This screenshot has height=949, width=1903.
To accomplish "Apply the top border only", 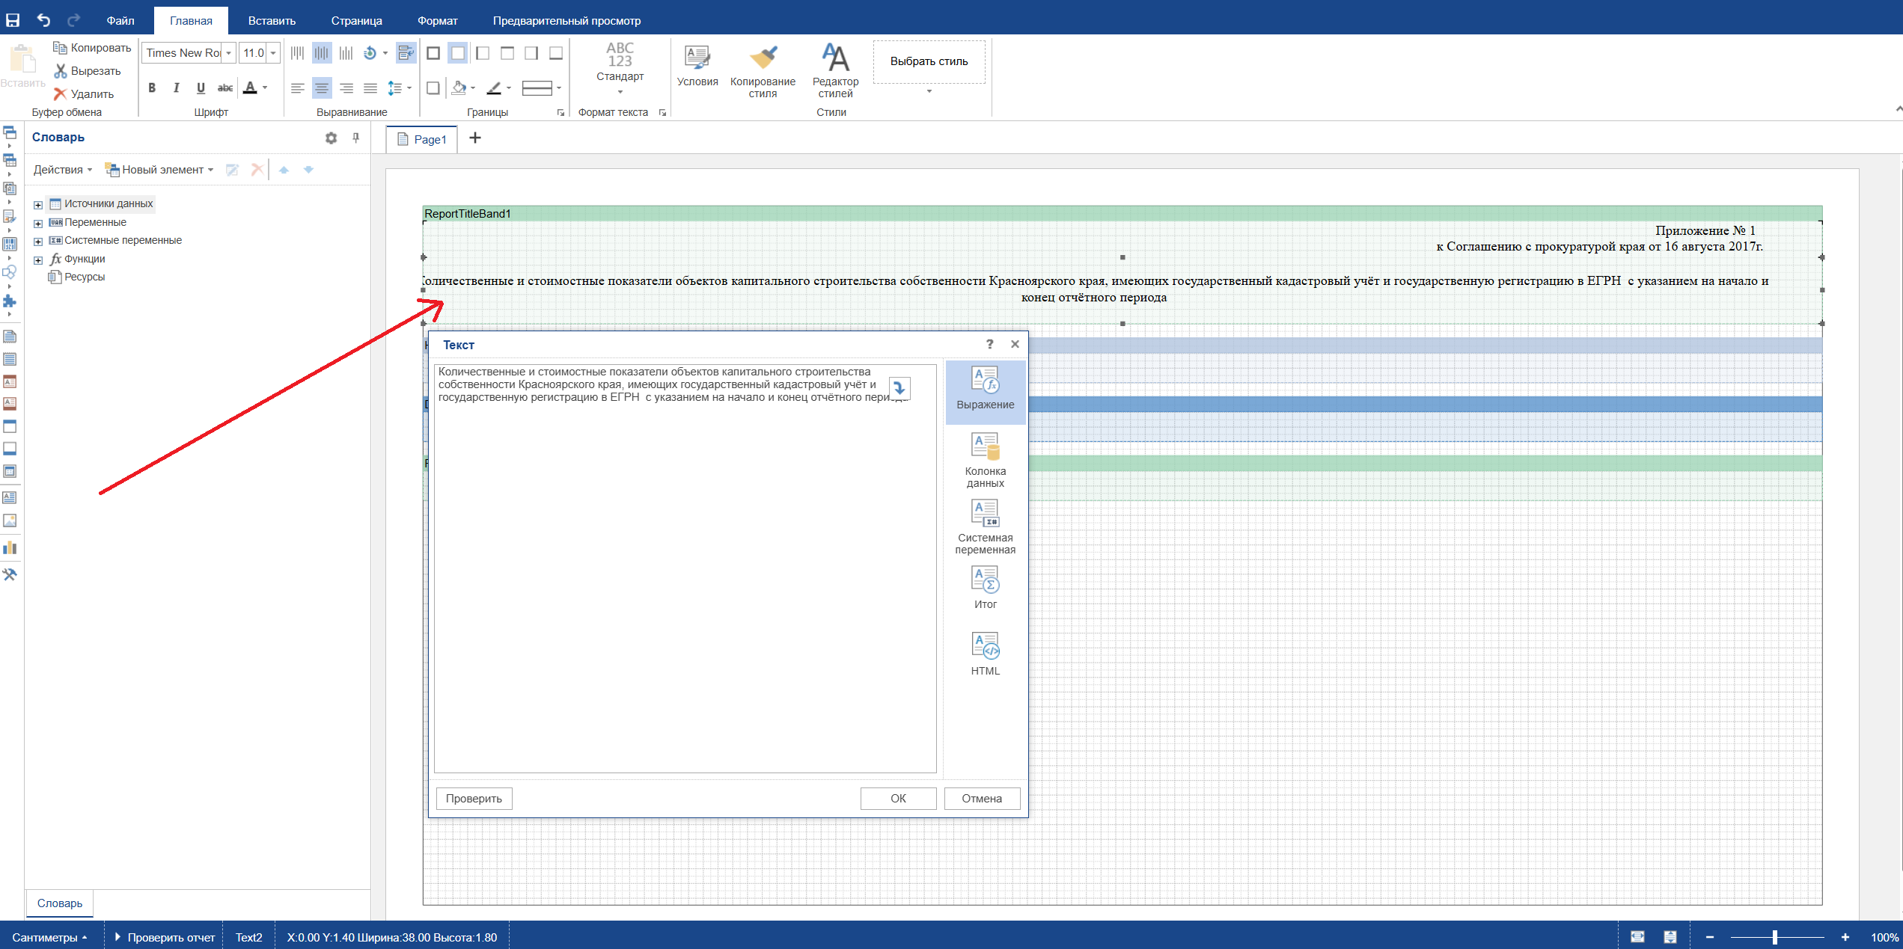I will (x=507, y=53).
